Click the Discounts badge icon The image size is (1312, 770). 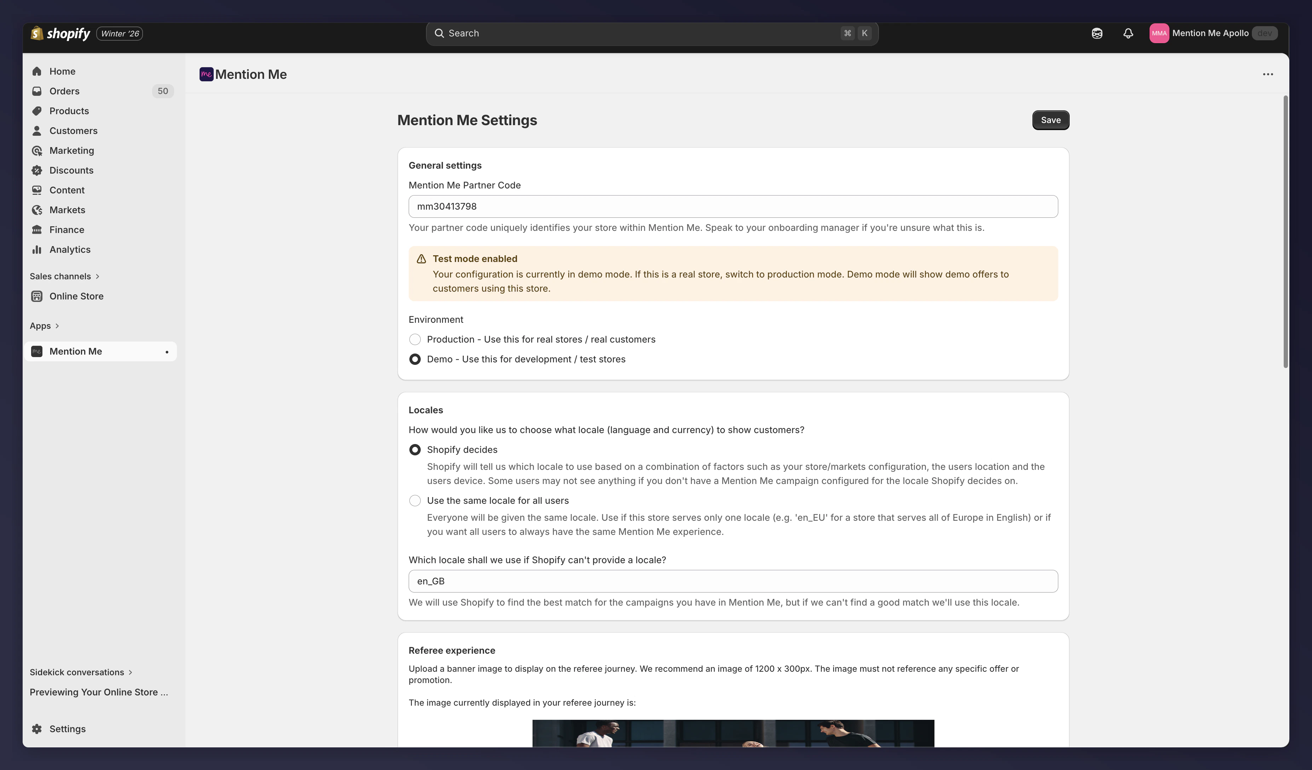[x=37, y=170]
